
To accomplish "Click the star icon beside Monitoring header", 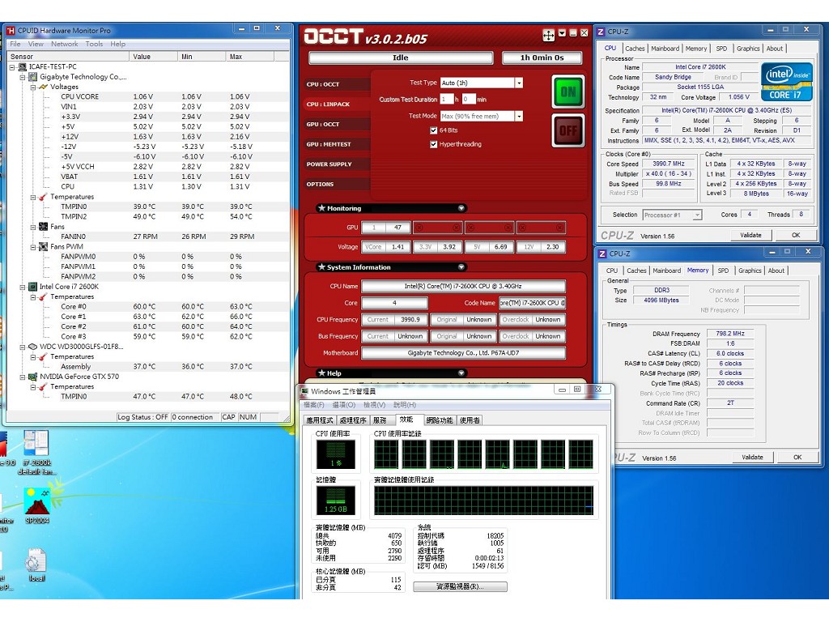I will click(321, 208).
